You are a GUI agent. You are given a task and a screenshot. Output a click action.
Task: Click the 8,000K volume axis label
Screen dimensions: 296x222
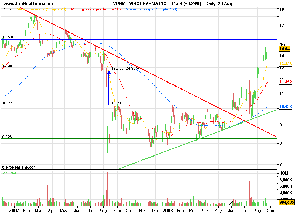(x=286, y=180)
